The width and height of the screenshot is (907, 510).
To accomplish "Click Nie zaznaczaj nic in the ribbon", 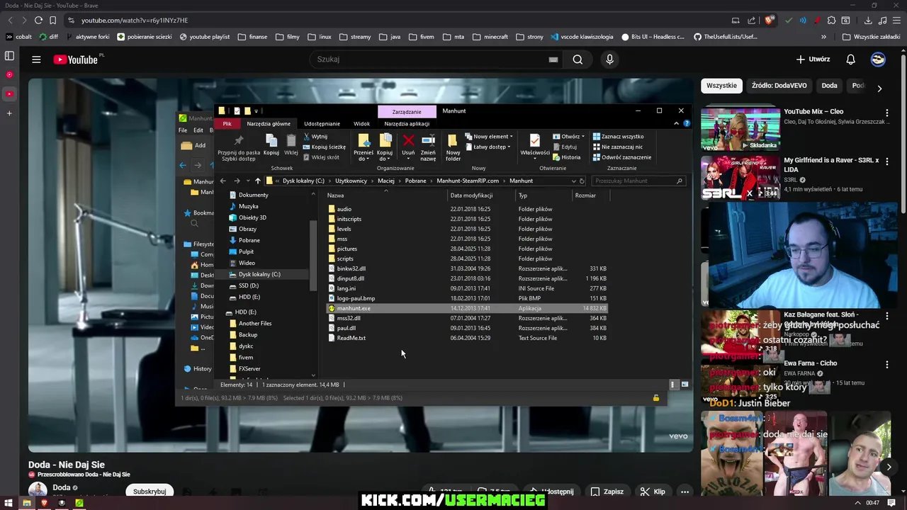I will pos(617,147).
